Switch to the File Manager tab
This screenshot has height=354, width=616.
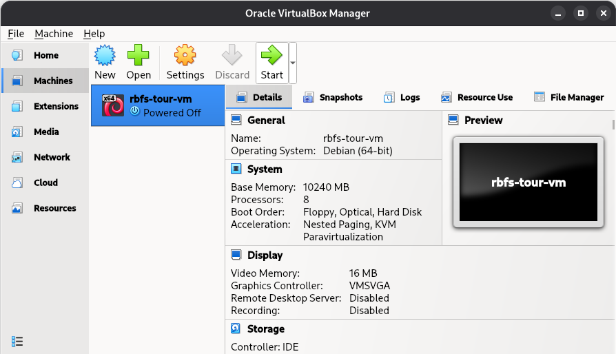tap(569, 97)
